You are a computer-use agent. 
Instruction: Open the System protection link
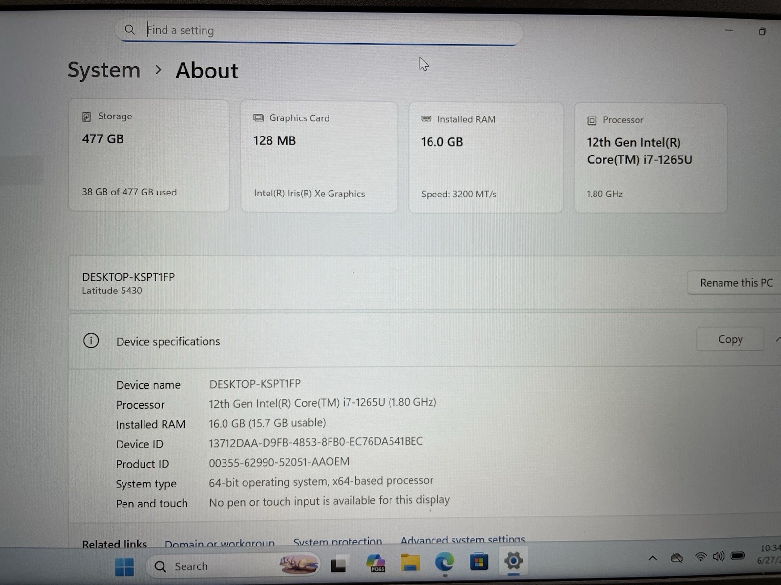[337, 542]
